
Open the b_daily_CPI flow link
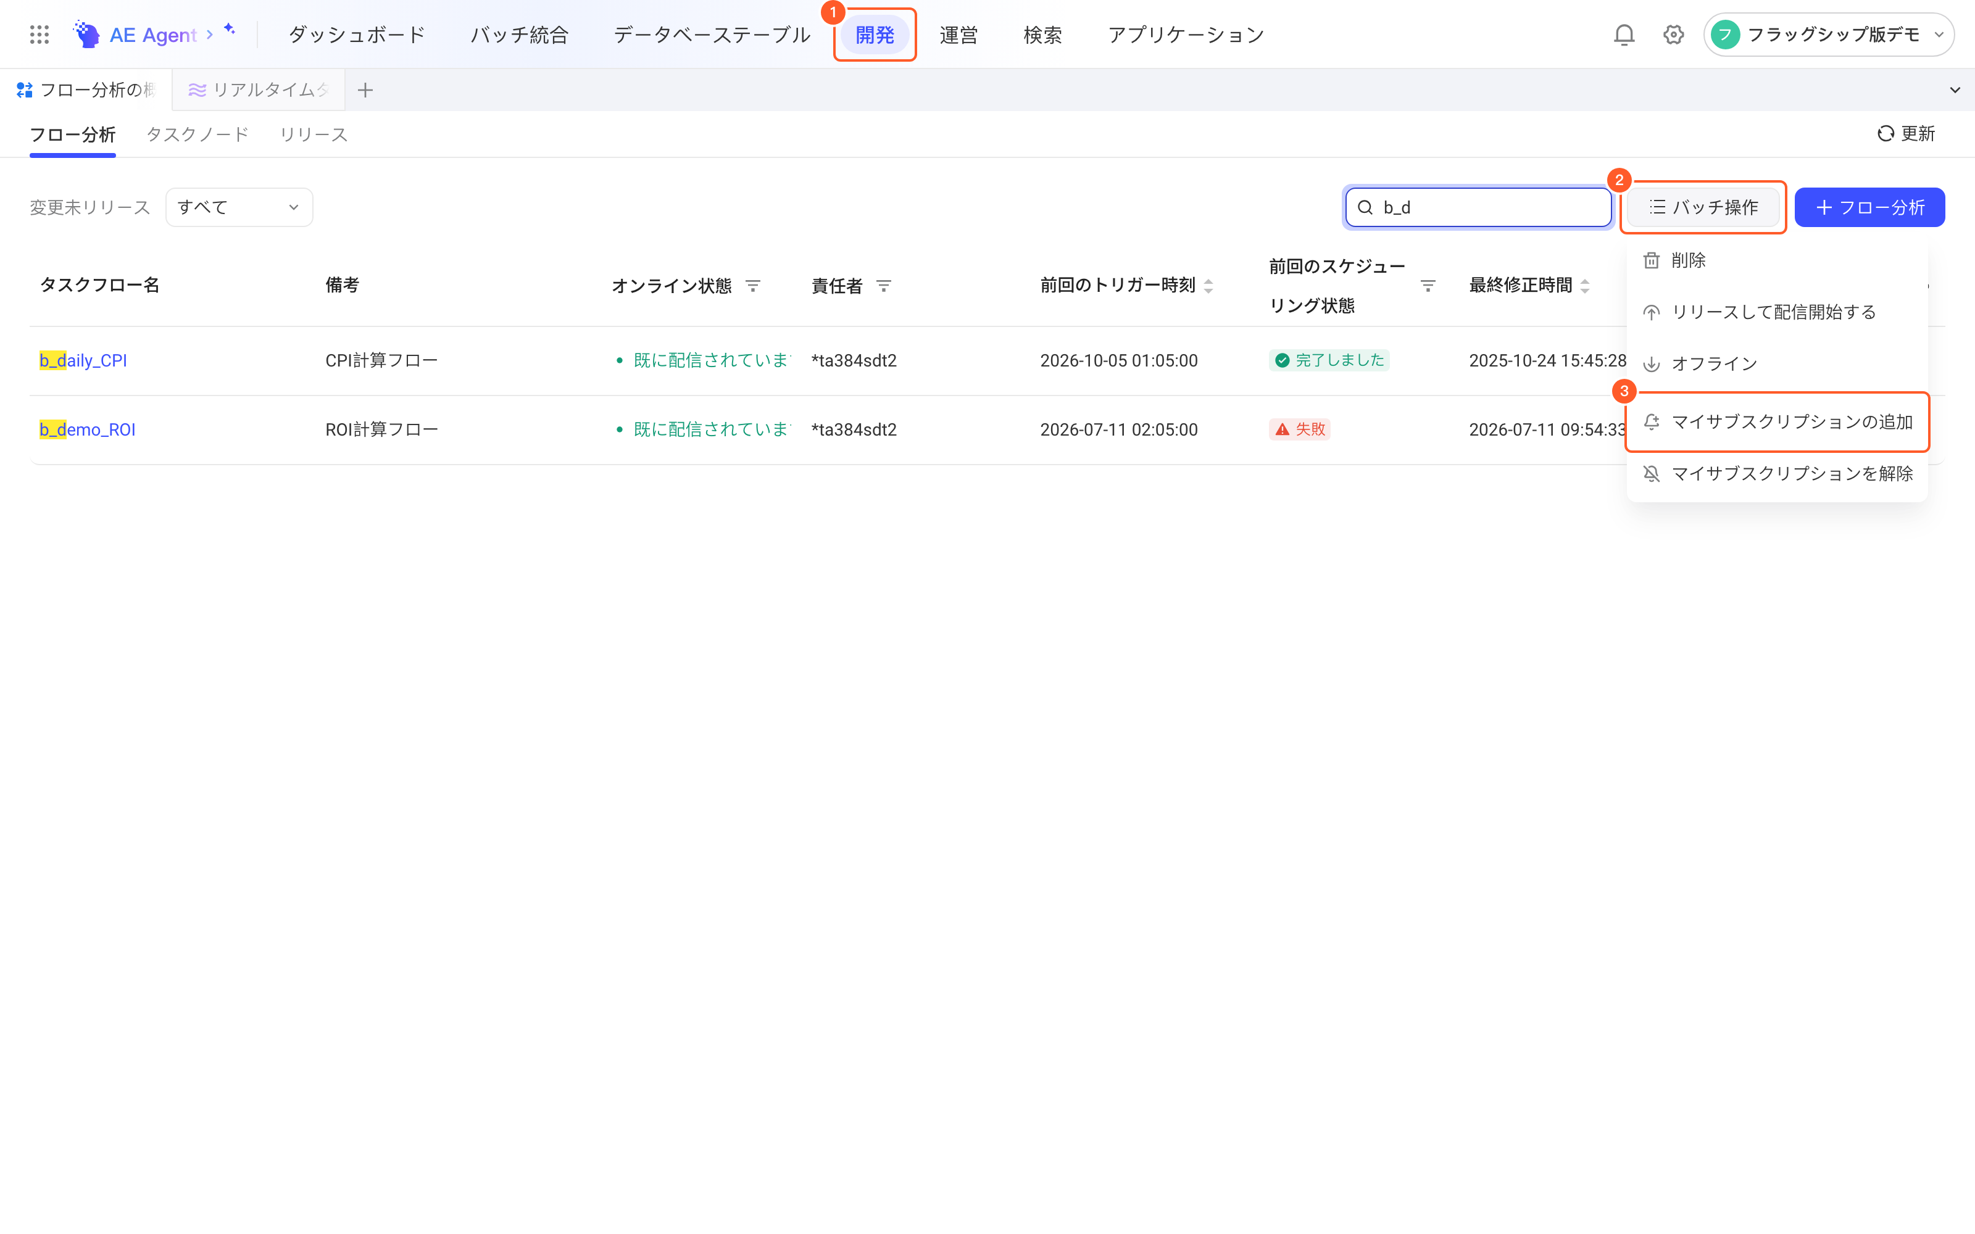click(x=83, y=361)
